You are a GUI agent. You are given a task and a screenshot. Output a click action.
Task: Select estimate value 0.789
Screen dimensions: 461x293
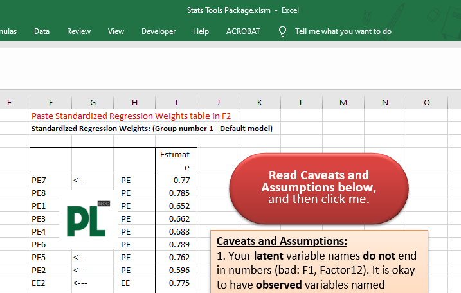176,244
